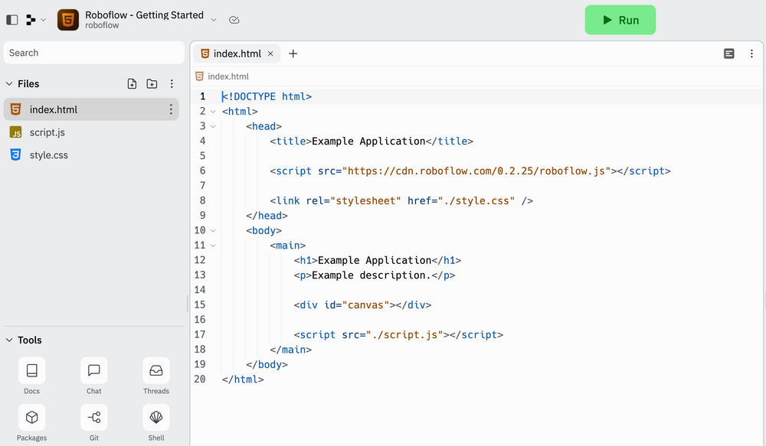Click the HTML5 project logo icon

pyautogui.click(x=68, y=20)
